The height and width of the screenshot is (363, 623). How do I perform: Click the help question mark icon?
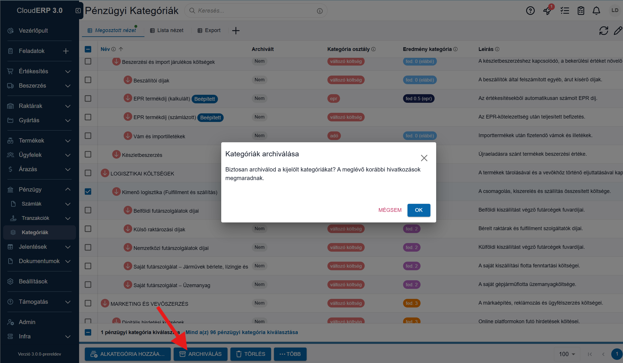[530, 11]
